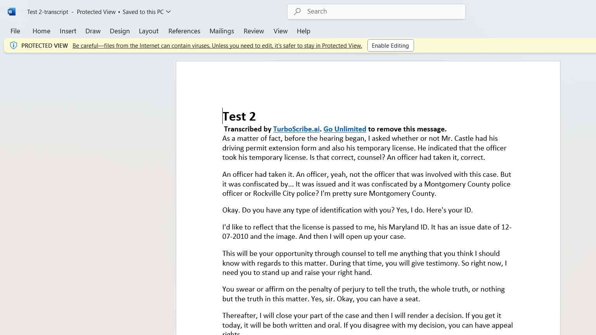The width and height of the screenshot is (596, 335).
Task: Click the paragraph starting 'Thereafter, I will close'
Action: pos(367,323)
